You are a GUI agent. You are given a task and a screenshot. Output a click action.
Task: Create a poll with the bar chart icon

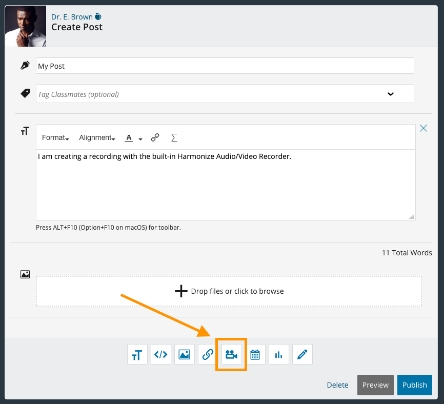coord(278,354)
